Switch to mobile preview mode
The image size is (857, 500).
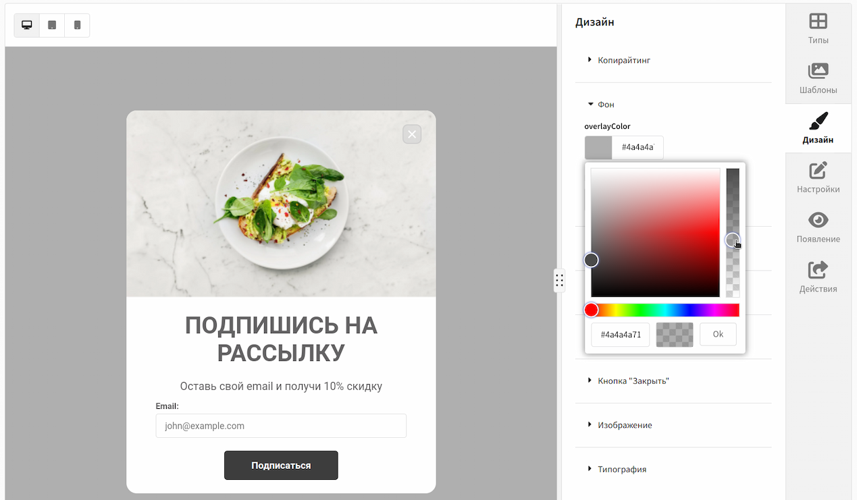tap(77, 25)
